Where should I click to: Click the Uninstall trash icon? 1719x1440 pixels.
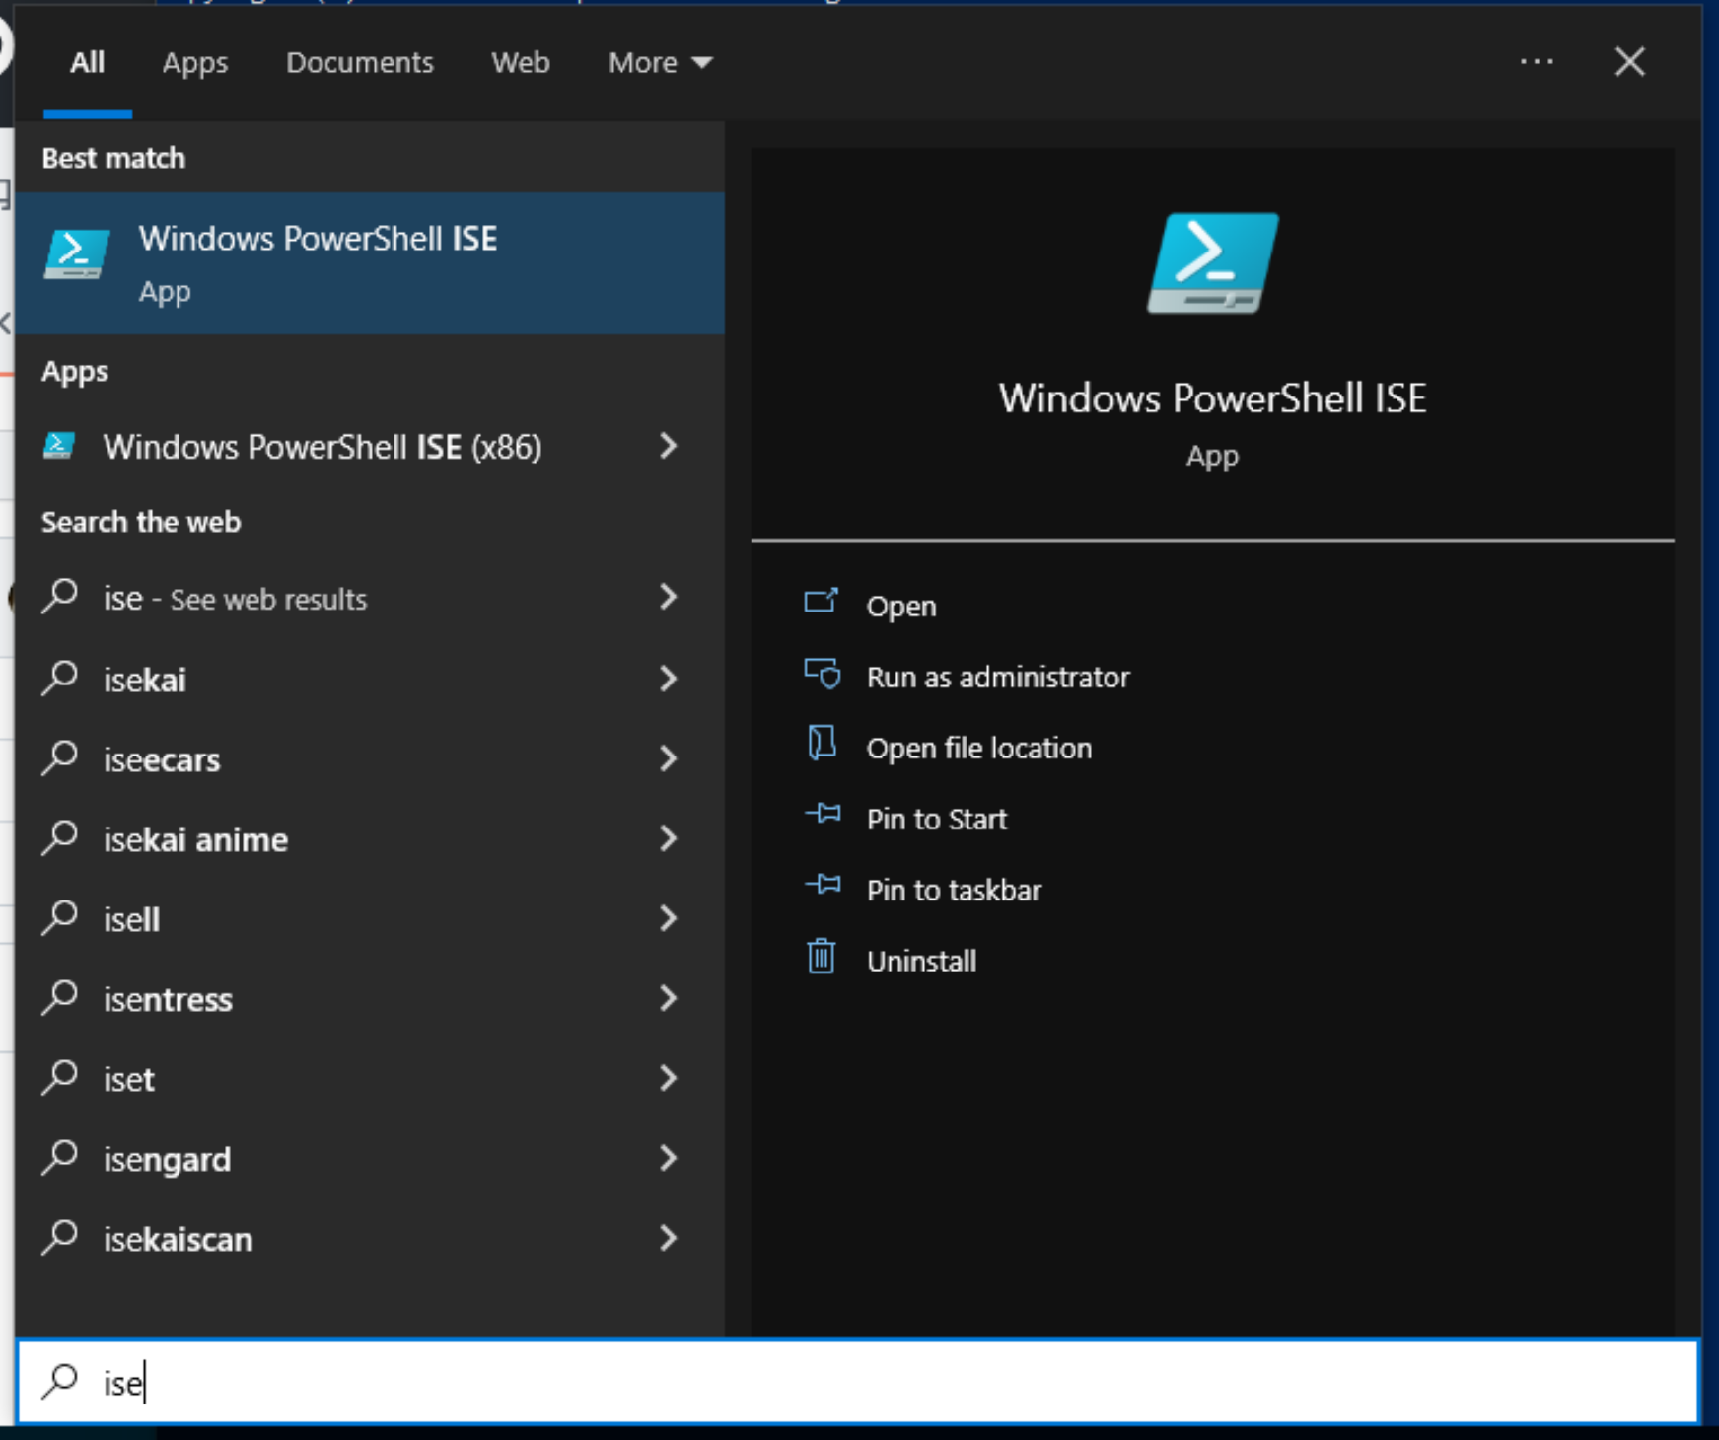coord(822,957)
